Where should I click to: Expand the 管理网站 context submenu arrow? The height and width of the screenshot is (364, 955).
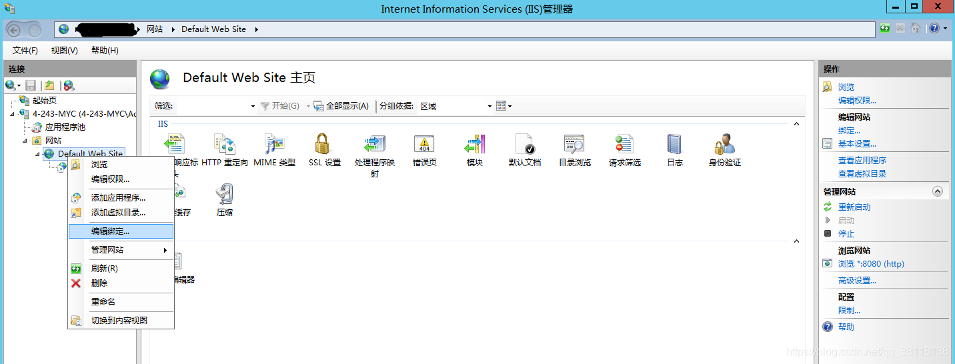click(x=165, y=250)
